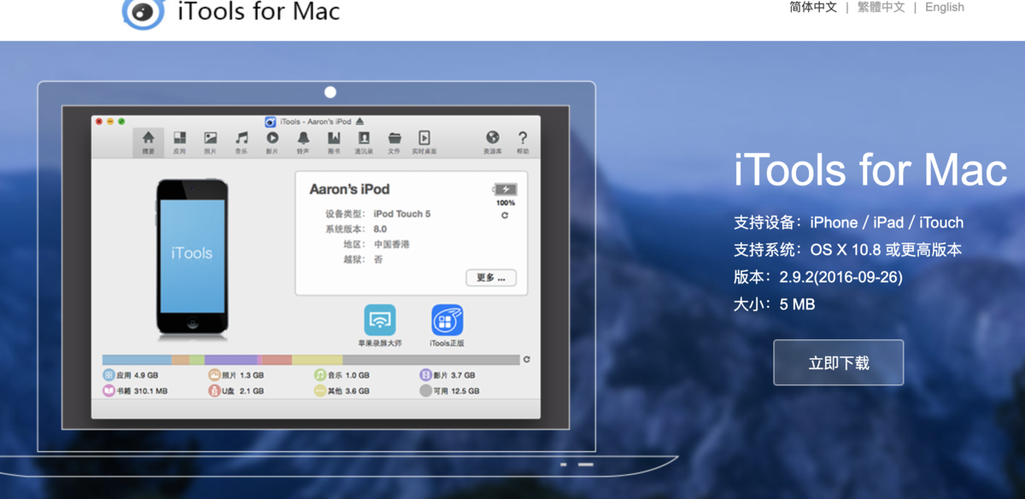This screenshot has height=499, width=1025.
Task: Click the 系统版本 8.0 value
Action: (x=380, y=229)
